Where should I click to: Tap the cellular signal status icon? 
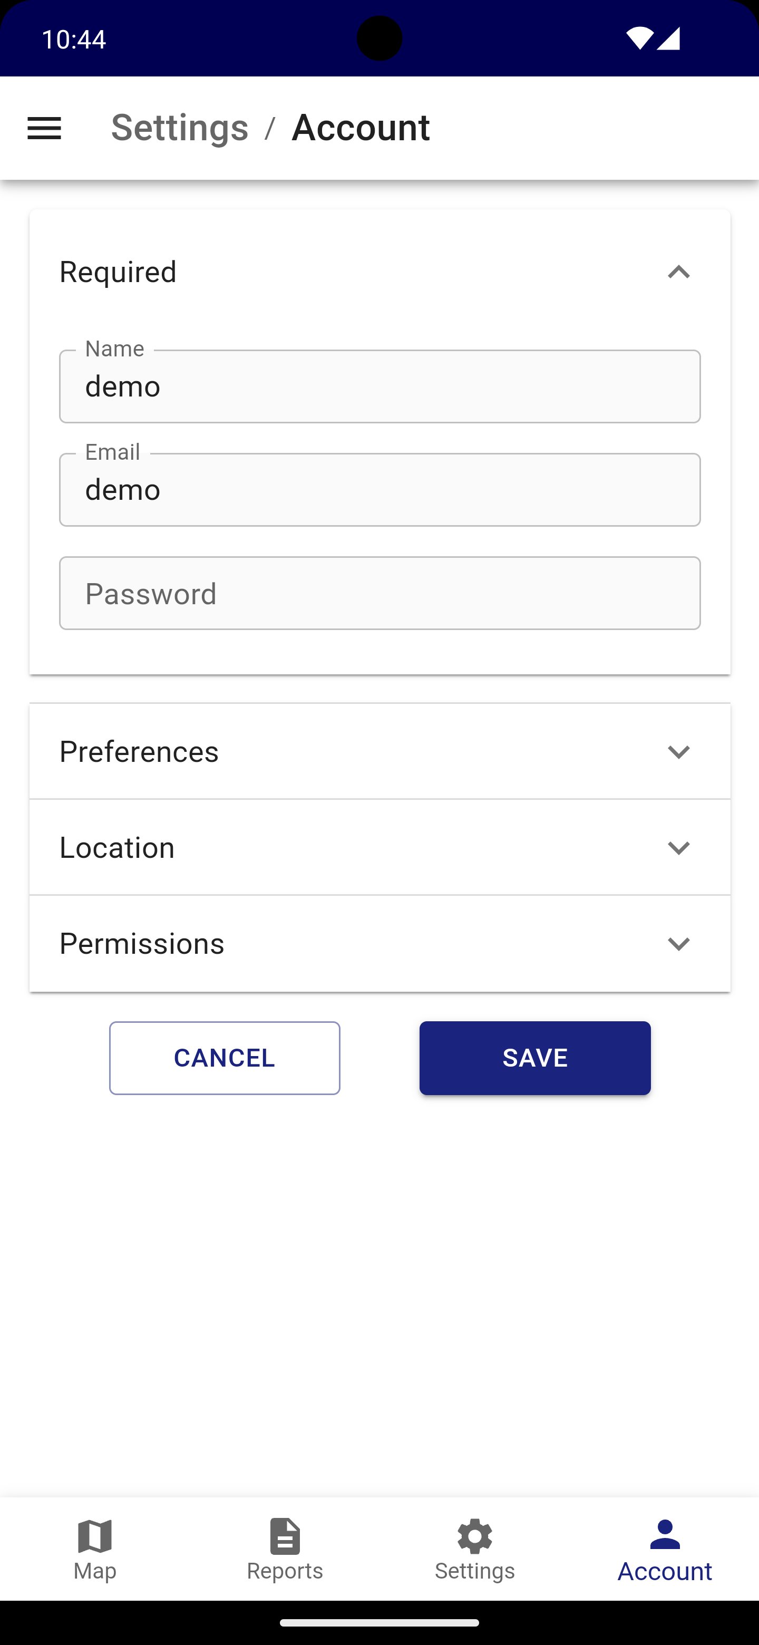coord(669,38)
